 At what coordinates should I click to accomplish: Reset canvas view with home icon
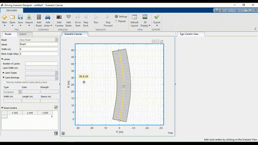(162, 42)
